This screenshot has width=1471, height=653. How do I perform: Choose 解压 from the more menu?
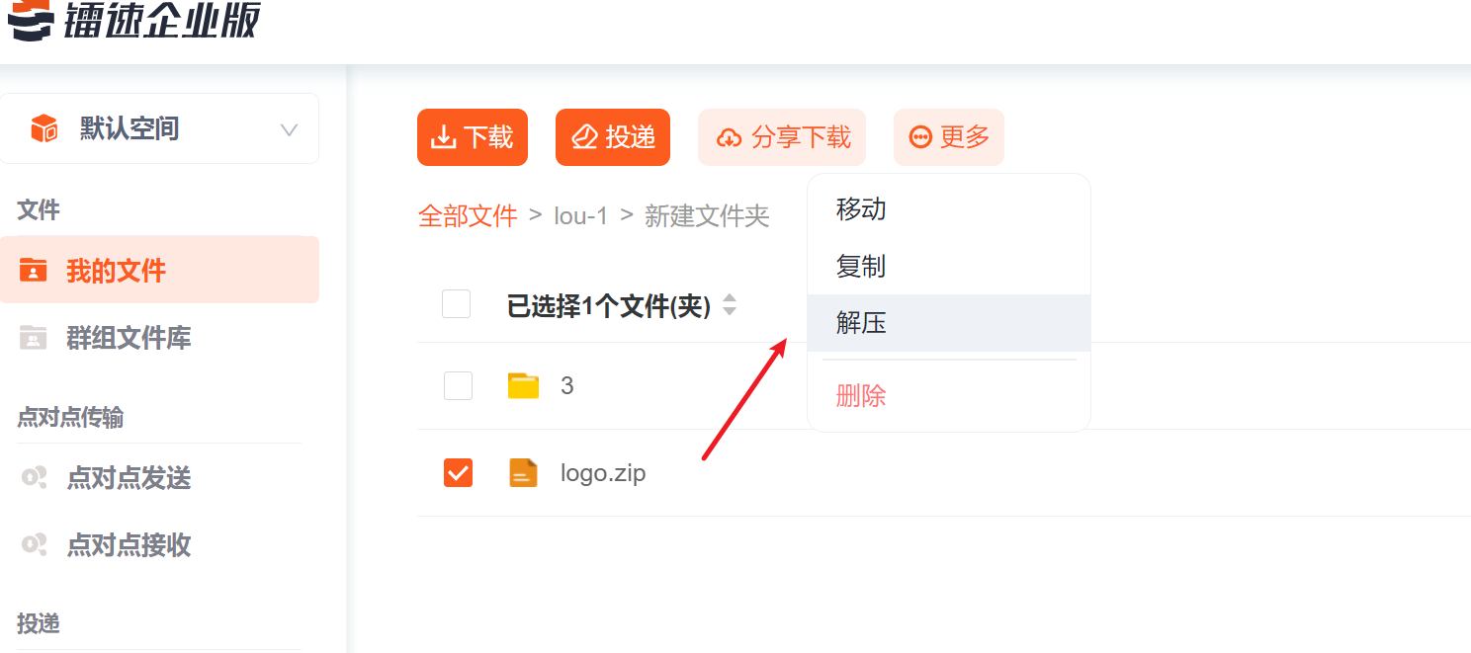pos(861,323)
